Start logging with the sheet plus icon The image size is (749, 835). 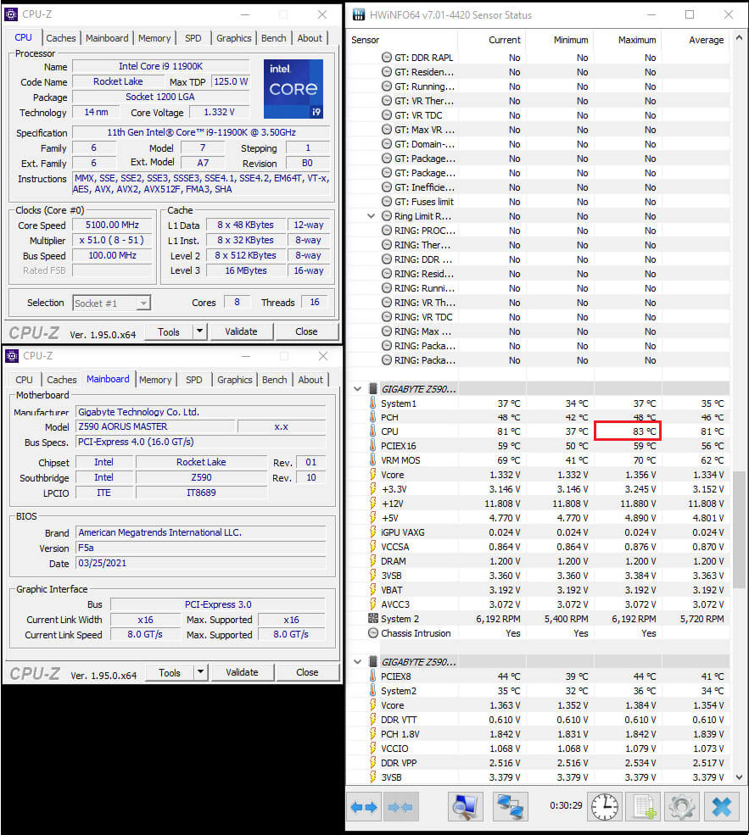[x=645, y=806]
